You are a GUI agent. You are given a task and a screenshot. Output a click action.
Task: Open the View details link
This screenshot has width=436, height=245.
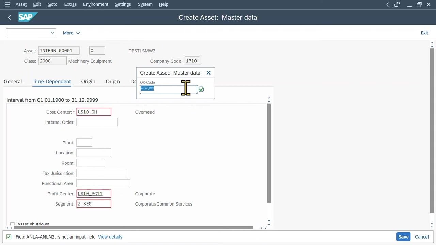pos(110,237)
